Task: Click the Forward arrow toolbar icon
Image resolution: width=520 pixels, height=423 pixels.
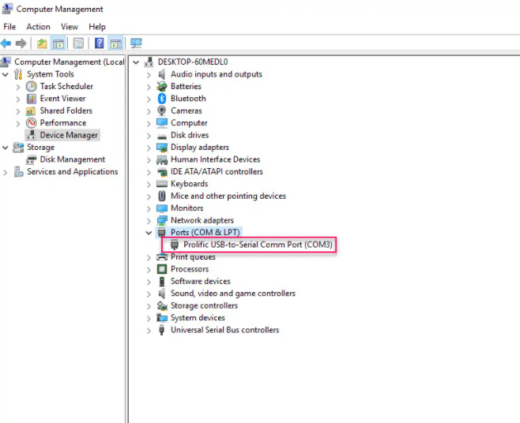Action: (21, 43)
